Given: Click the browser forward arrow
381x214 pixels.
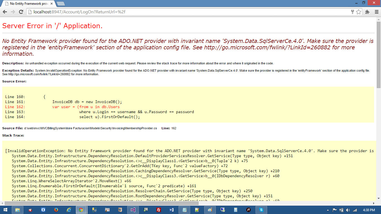Looking at the screenshot, I should coord(13,12).
